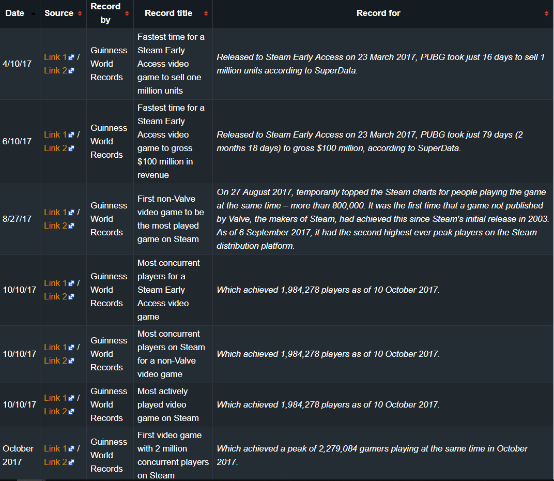Open Link 1 in the October 2017 row
Image resolution: width=554 pixels, height=481 pixels.
(55, 448)
